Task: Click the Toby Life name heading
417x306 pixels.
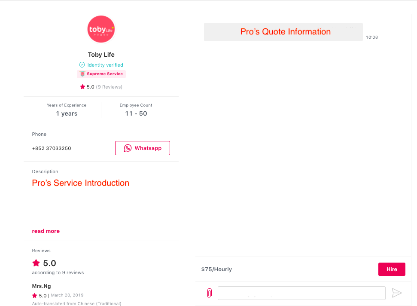Action: coord(101,55)
